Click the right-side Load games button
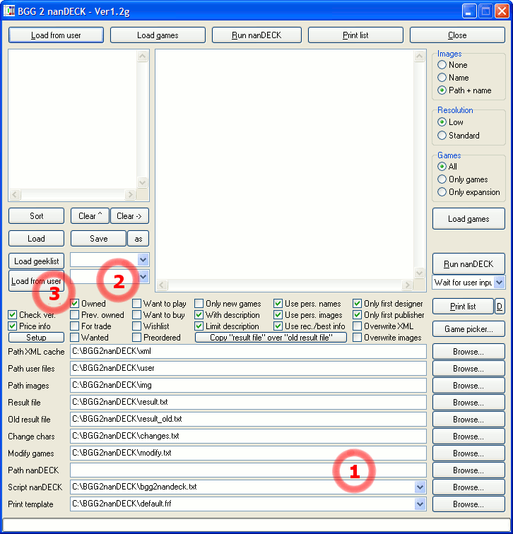 click(468, 219)
